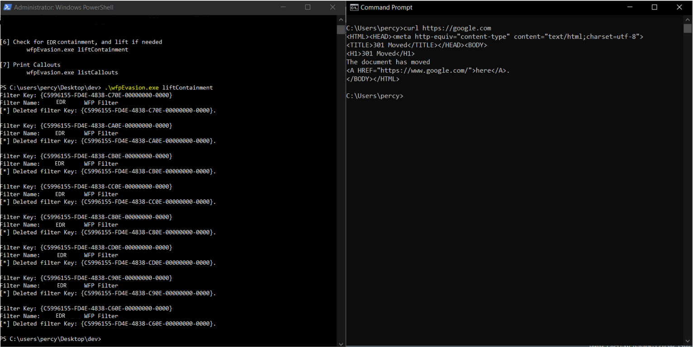The image size is (693, 347).
Task: Click the 'Deleted filter Key' line with C90E
Action: point(108,293)
